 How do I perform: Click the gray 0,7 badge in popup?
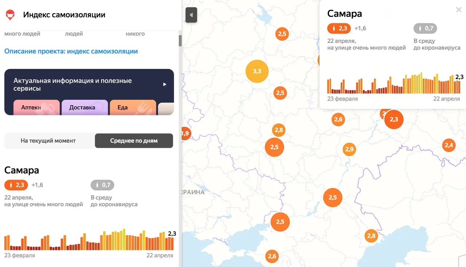[x=425, y=28]
